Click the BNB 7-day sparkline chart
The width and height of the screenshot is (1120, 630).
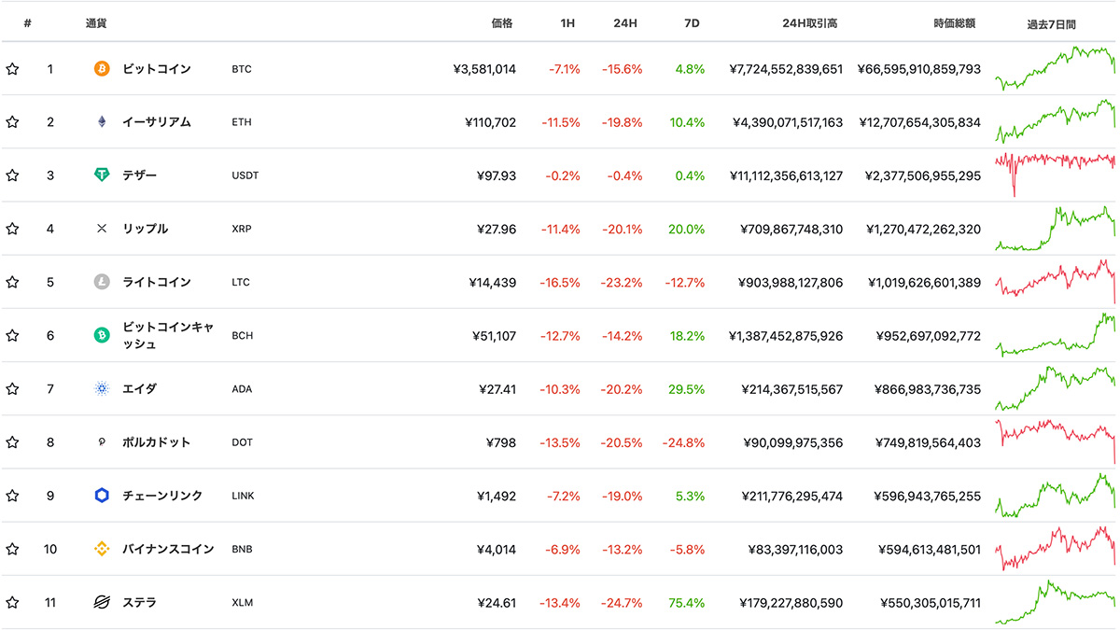coord(1056,548)
